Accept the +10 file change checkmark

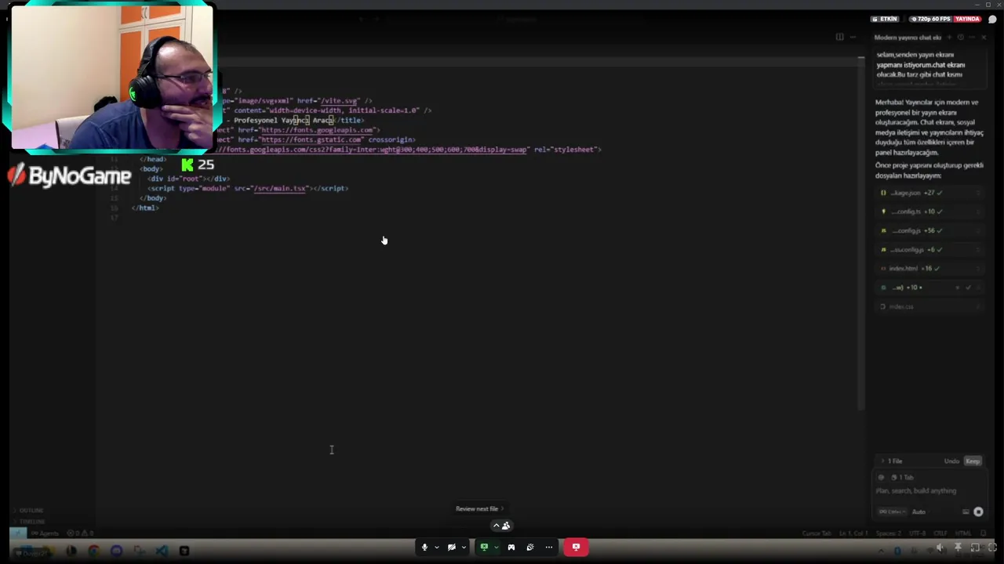(968, 287)
